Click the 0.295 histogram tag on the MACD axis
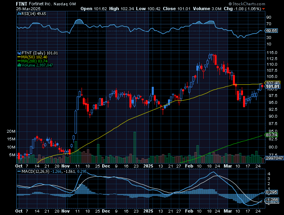This screenshot has height=215, width=284. click(x=271, y=192)
